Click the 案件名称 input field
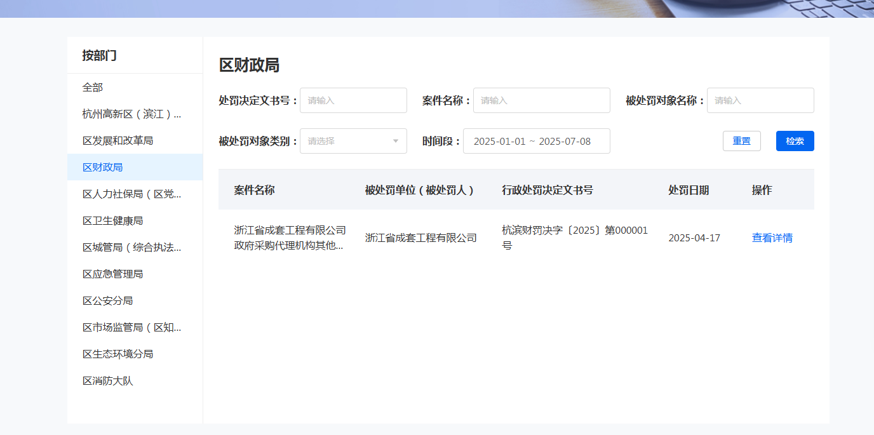The image size is (874, 435). (x=541, y=100)
